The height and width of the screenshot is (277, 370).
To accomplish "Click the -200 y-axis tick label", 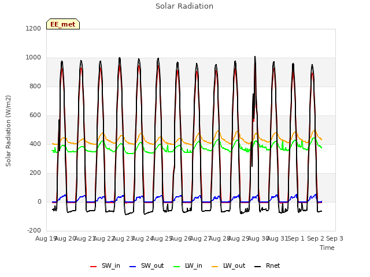I will (34, 230).
